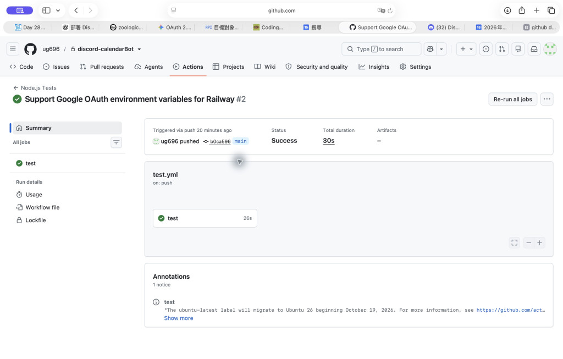Switch to the Coding... browser tab
This screenshot has width=563, height=359.
point(268,27)
